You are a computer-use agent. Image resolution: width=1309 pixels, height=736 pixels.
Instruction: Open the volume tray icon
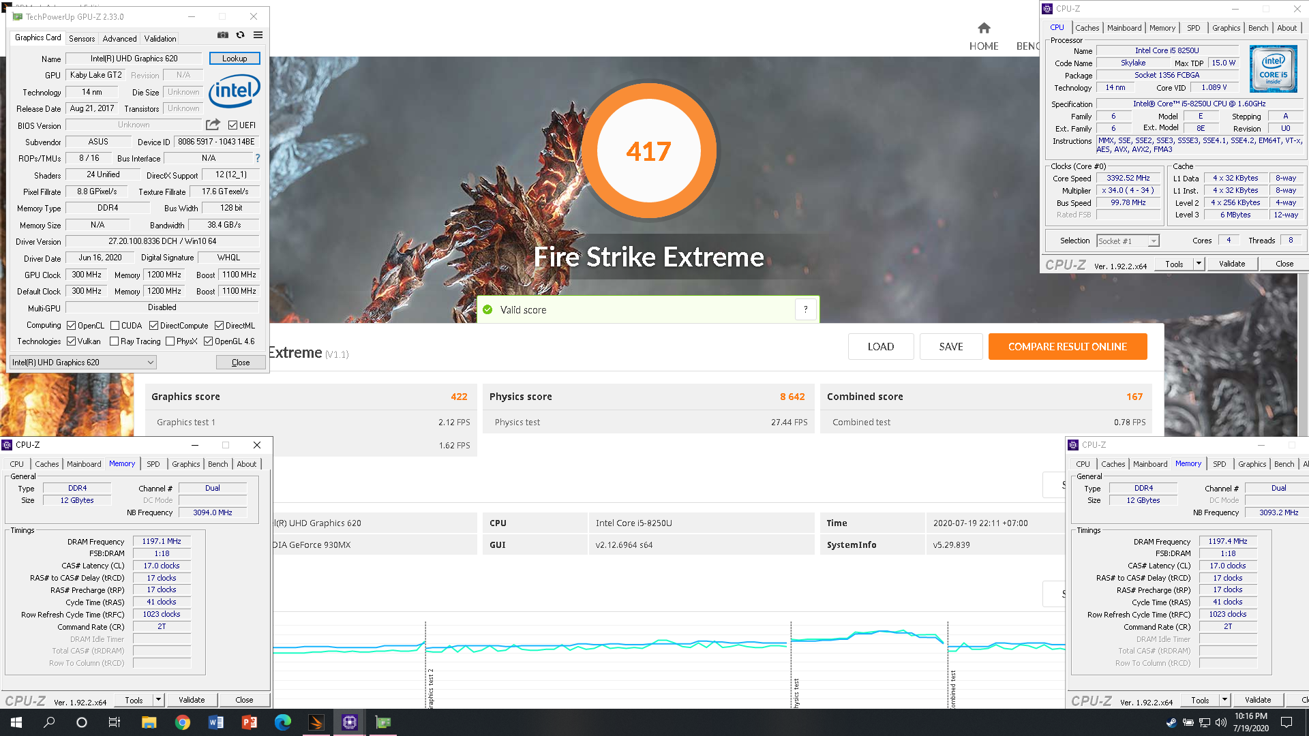pos(1220,722)
